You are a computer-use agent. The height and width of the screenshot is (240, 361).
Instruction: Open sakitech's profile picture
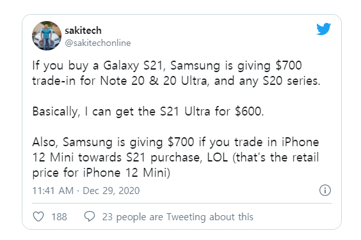pyautogui.click(x=47, y=36)
